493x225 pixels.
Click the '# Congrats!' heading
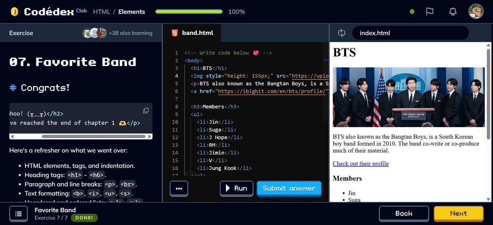click(39, 88)
